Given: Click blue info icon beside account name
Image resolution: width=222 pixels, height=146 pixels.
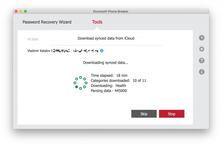Looking at the screenshot, I should 102,51.
